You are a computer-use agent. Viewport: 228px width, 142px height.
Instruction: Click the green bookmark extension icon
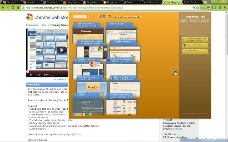(x=219, y=7)
